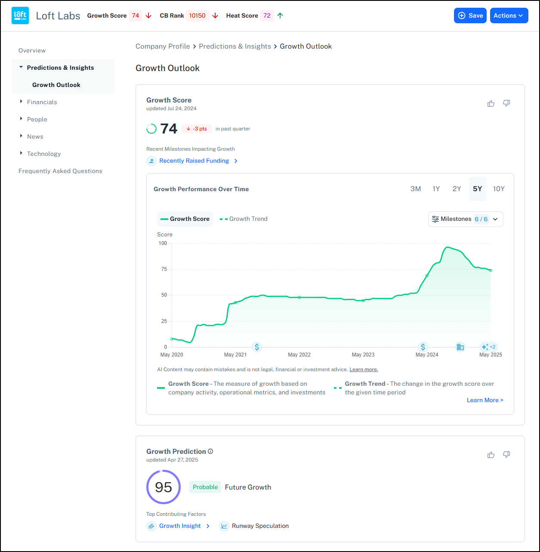Click the Growth Prediction info icon
The width and height of the screenshot is (540, 552).
pos(210,451)
